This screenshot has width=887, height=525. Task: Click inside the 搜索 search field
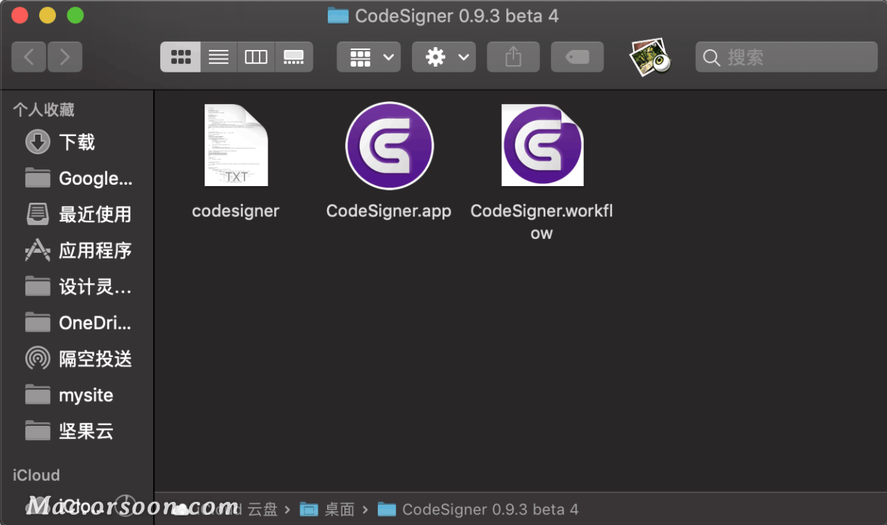(x=785, y=56)
